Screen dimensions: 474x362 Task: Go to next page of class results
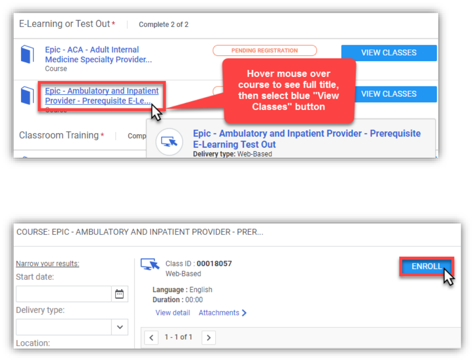(x=209, y=338)
